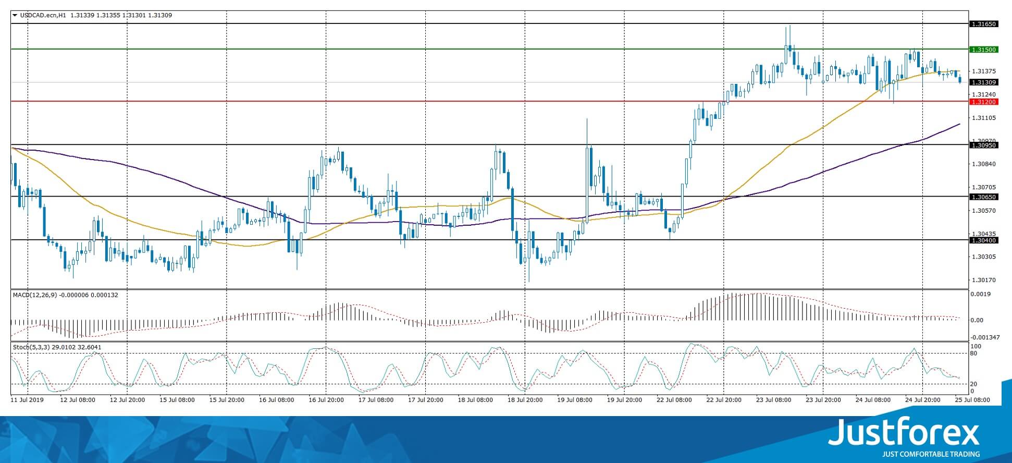Screen dimensions: 1012x463
Task: Click the 25 Jul 08:00 time label
Action: tap(971, 400)
